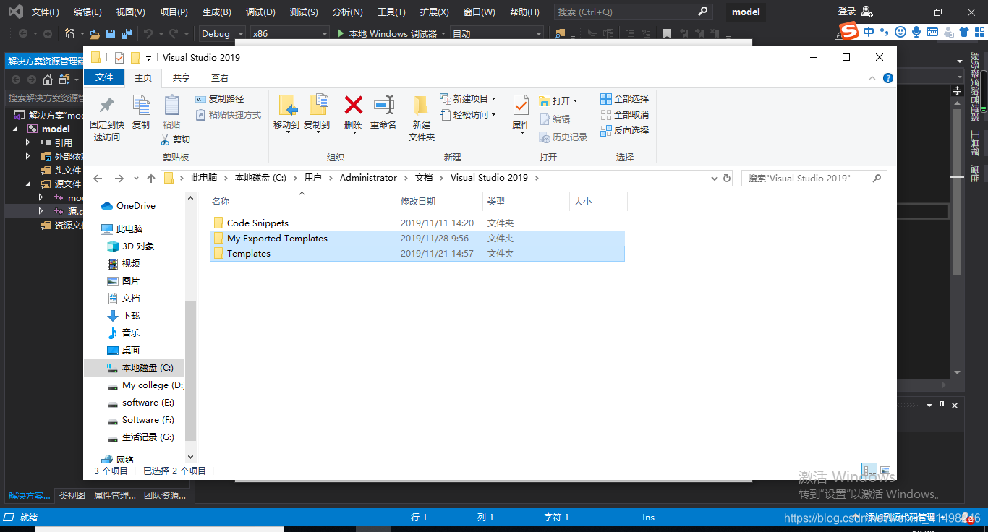Click the Cut (剪切) scissors item
Viewport: 988px width, 532px height.
click(176, 140)
